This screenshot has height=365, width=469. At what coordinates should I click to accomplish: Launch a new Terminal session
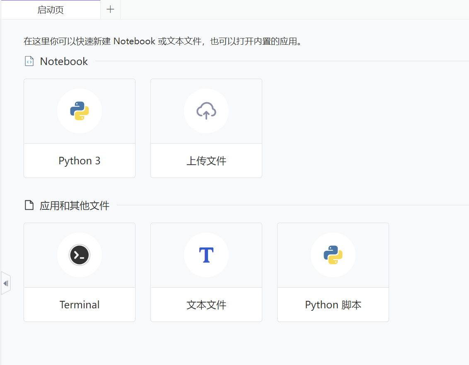[79, 272]
